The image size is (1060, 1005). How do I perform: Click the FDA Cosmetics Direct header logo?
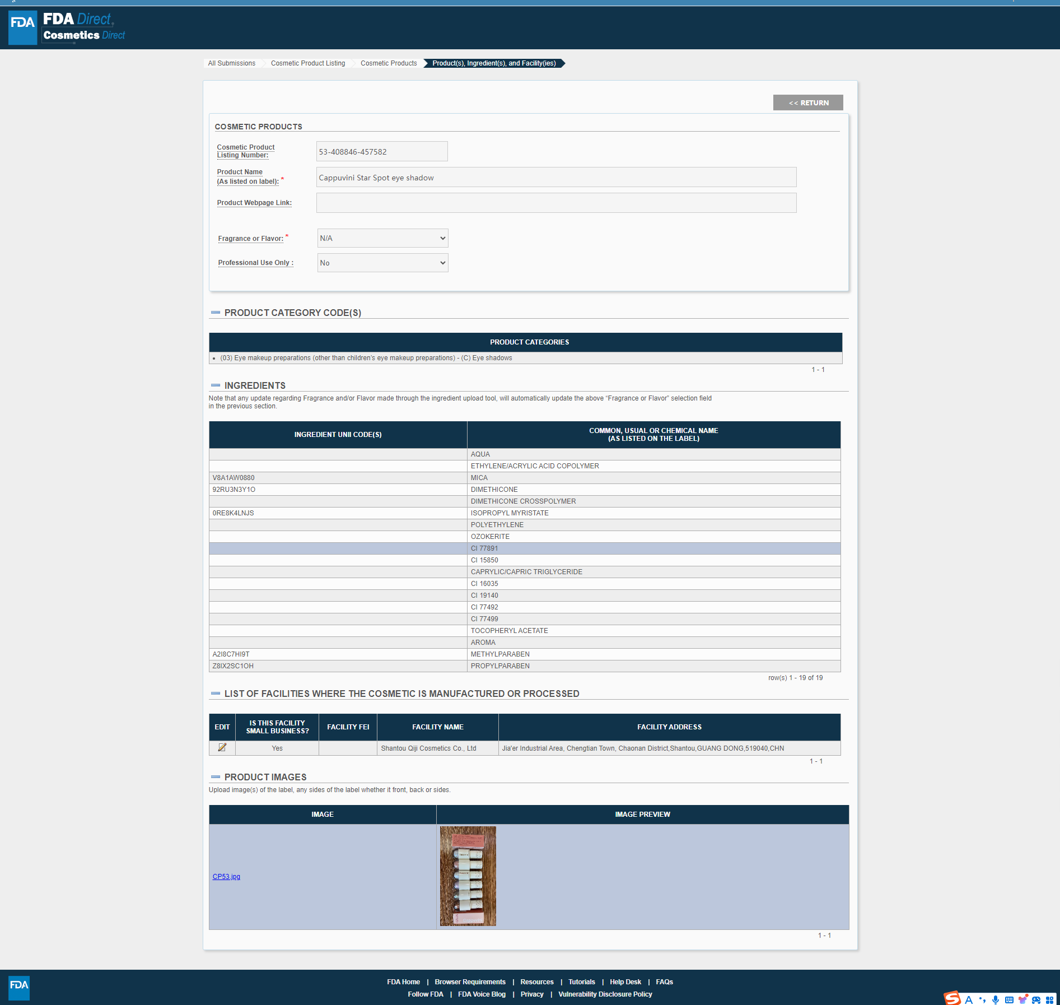tap(67, 27)
